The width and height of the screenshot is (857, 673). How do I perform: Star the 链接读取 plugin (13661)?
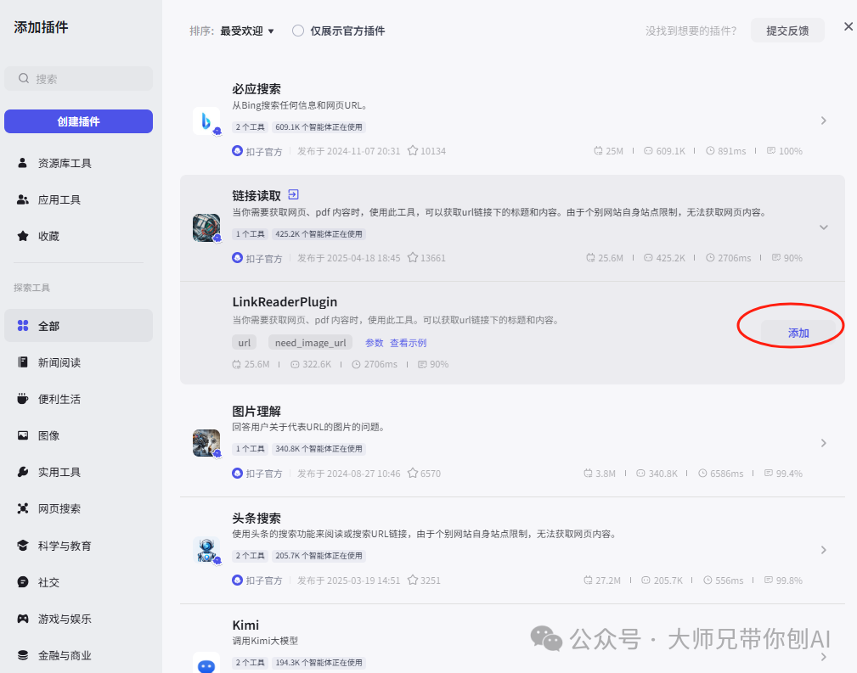coord(413,258)
